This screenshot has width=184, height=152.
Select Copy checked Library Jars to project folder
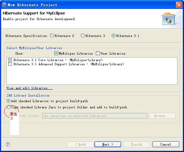(x=8, y=107)
